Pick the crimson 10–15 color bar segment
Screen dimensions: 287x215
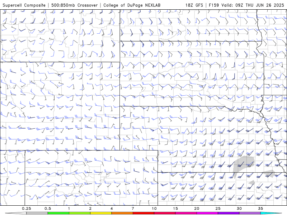tap(165, 213)
